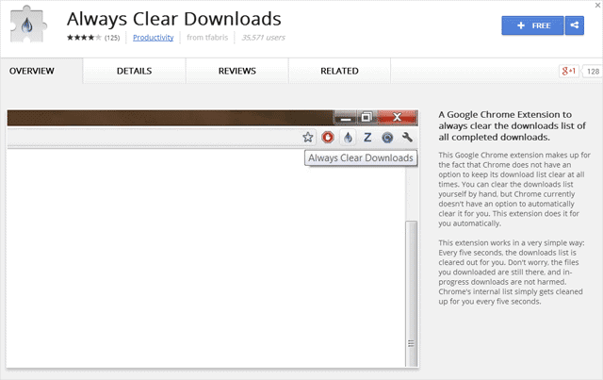The width and height of the screenshot is (603, 380).
Task: Open the Productivity category link
Action: [152, 39]
